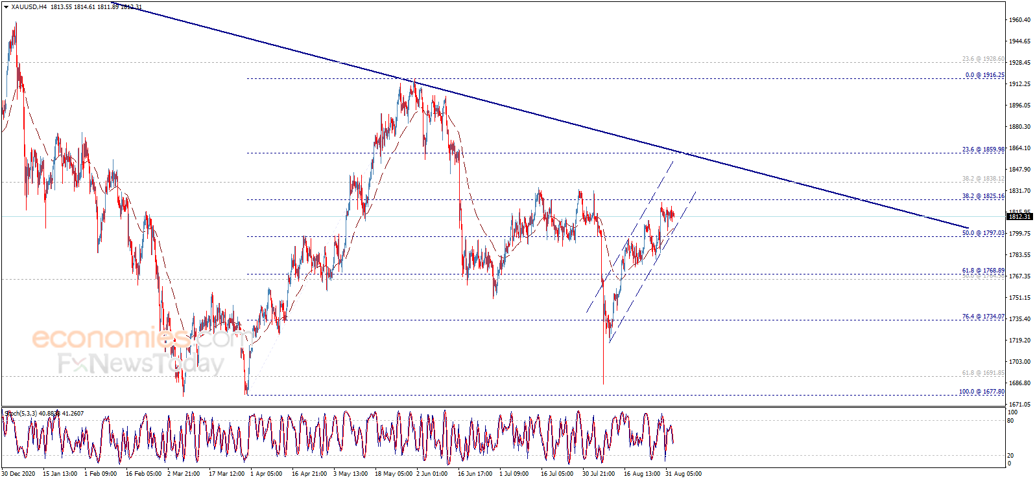Select the current price tag 1812.31
The width and height of the screenshot is (1035, 481).
1019,217
